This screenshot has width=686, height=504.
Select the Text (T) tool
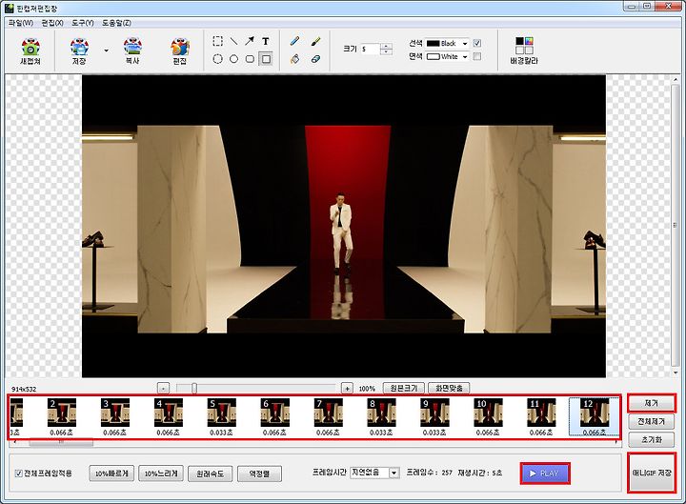point(266,41)
